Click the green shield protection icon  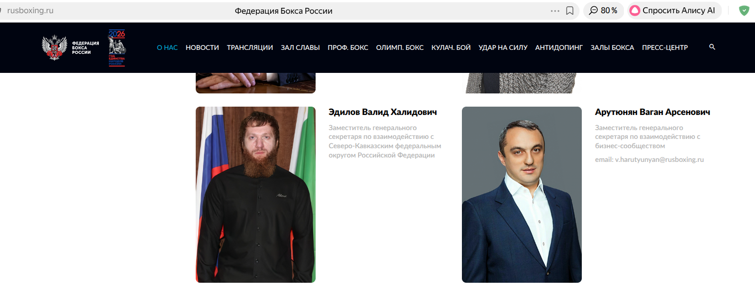coord(744,11)
